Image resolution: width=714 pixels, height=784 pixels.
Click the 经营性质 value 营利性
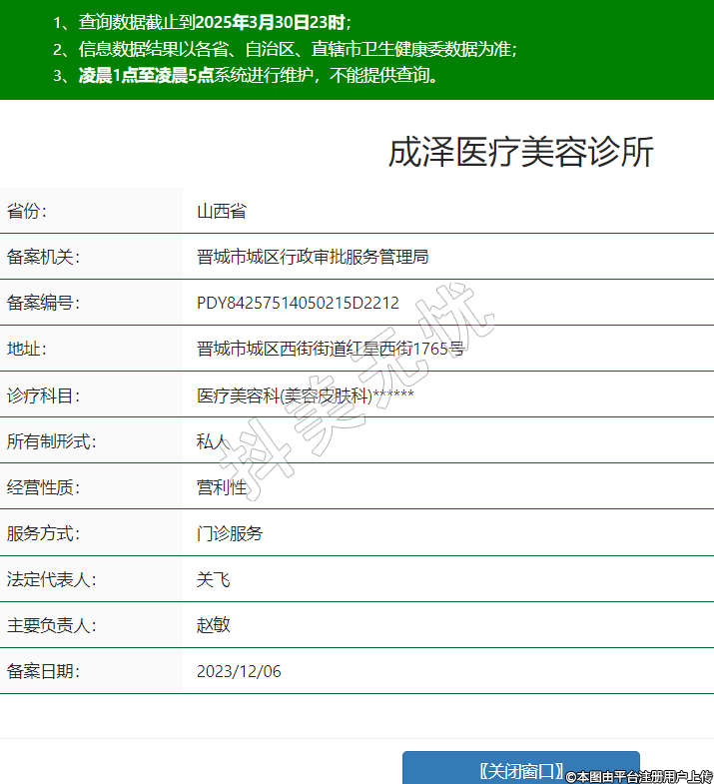(x=221, y=487)
